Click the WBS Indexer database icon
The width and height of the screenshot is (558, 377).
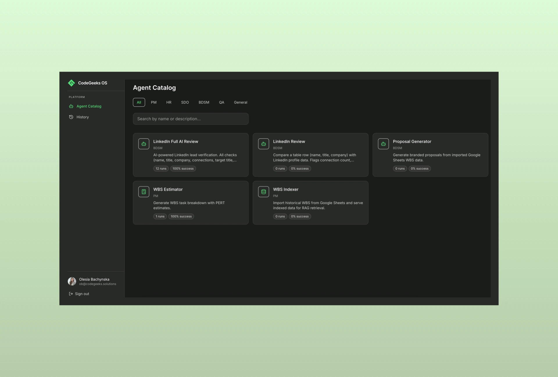[x=263, y=192]
